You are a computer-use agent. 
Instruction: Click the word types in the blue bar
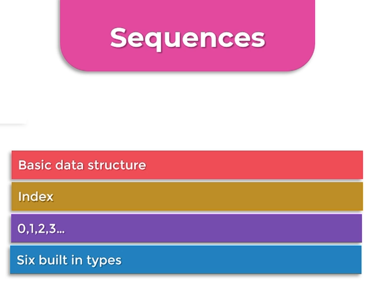pos(104,261)
